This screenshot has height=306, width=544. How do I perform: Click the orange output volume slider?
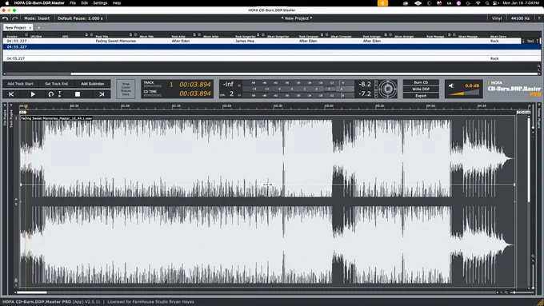[464, 93]
